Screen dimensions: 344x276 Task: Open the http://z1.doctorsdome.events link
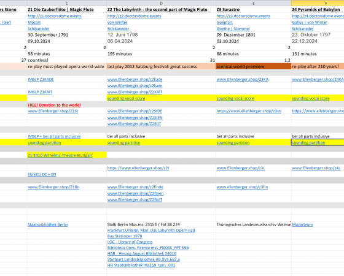click(x=55, y=16)
